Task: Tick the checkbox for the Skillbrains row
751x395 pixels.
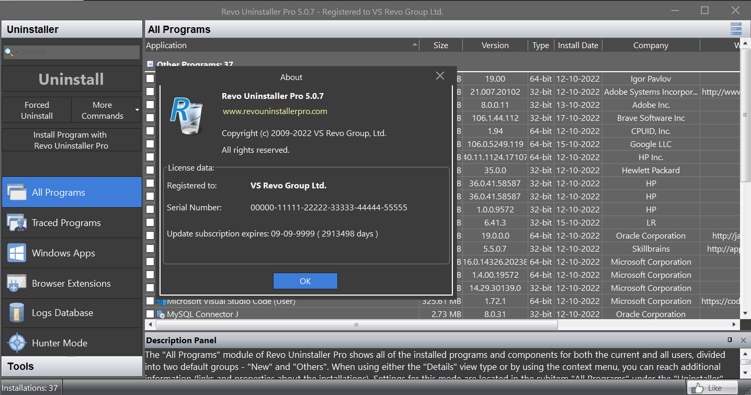Action: (150, 249)
